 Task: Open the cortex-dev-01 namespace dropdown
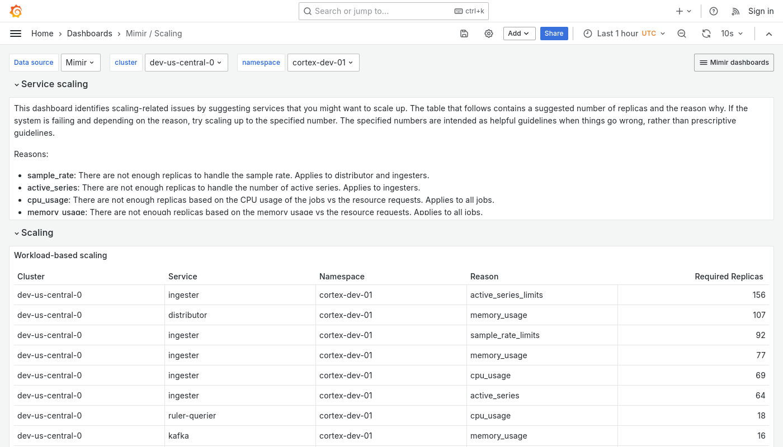tap(323, 62)
